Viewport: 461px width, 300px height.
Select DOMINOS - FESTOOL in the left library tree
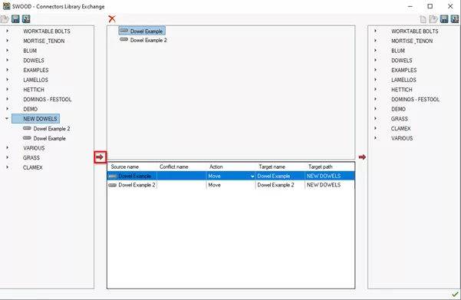click(48, 99)
